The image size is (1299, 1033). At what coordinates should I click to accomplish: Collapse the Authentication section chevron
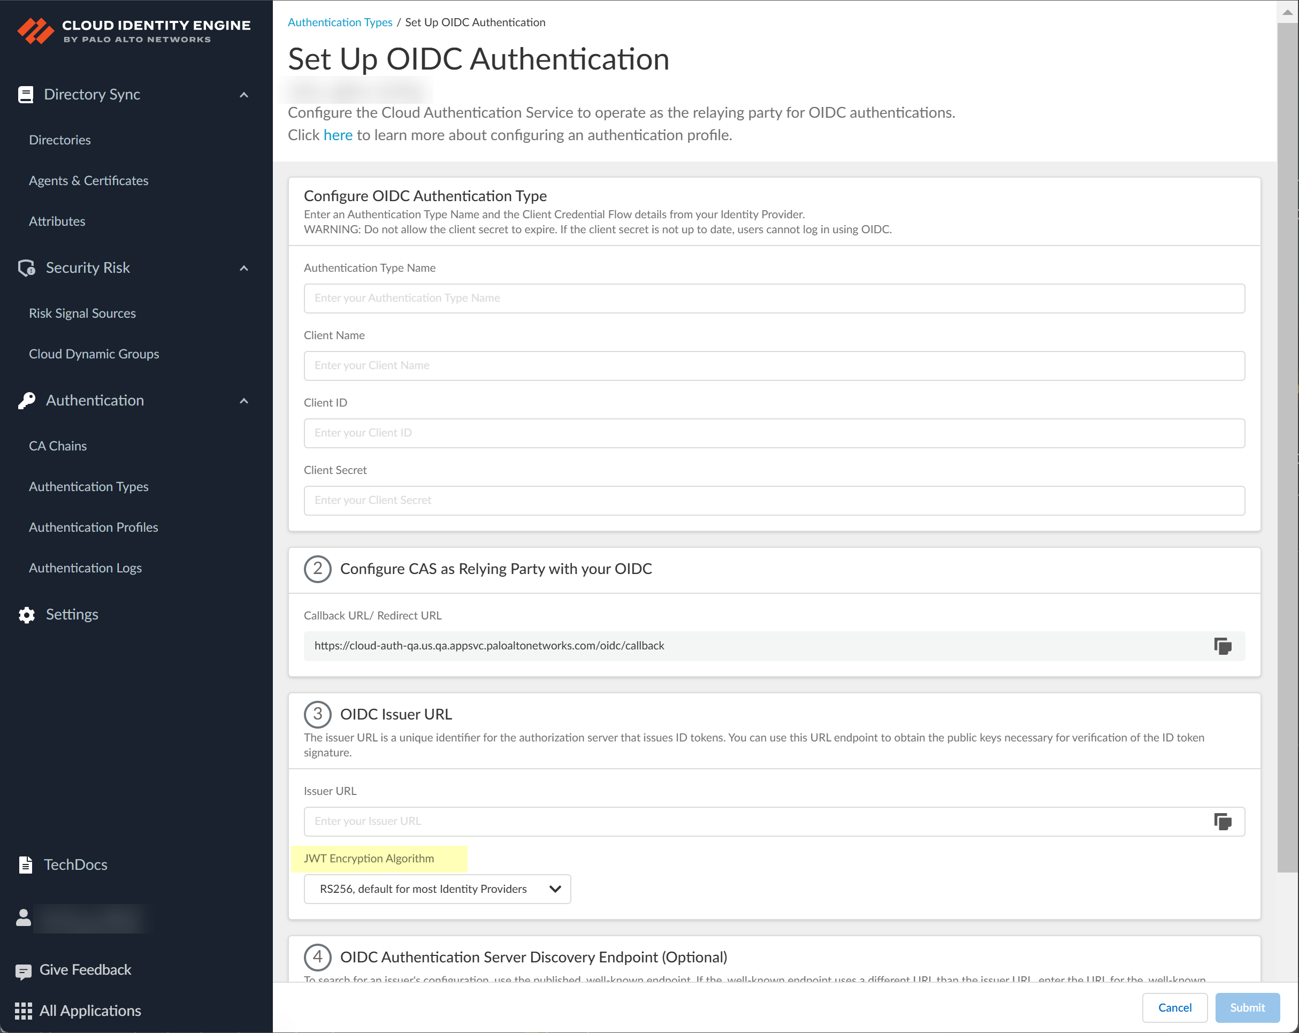[244, 401]
